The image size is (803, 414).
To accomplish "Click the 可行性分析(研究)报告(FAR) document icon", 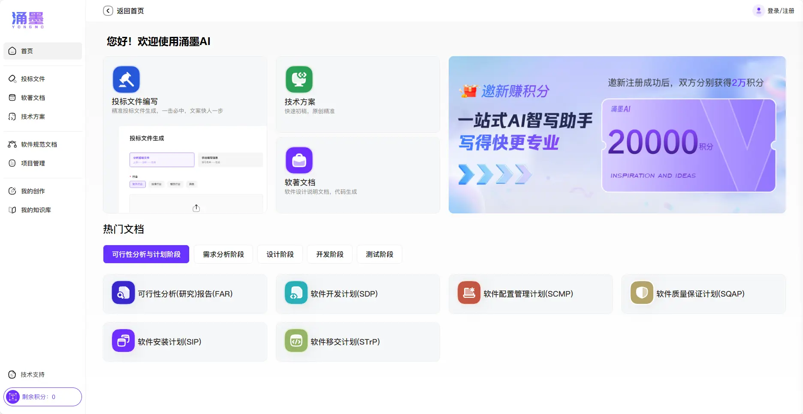I will [x=123, y=293].
